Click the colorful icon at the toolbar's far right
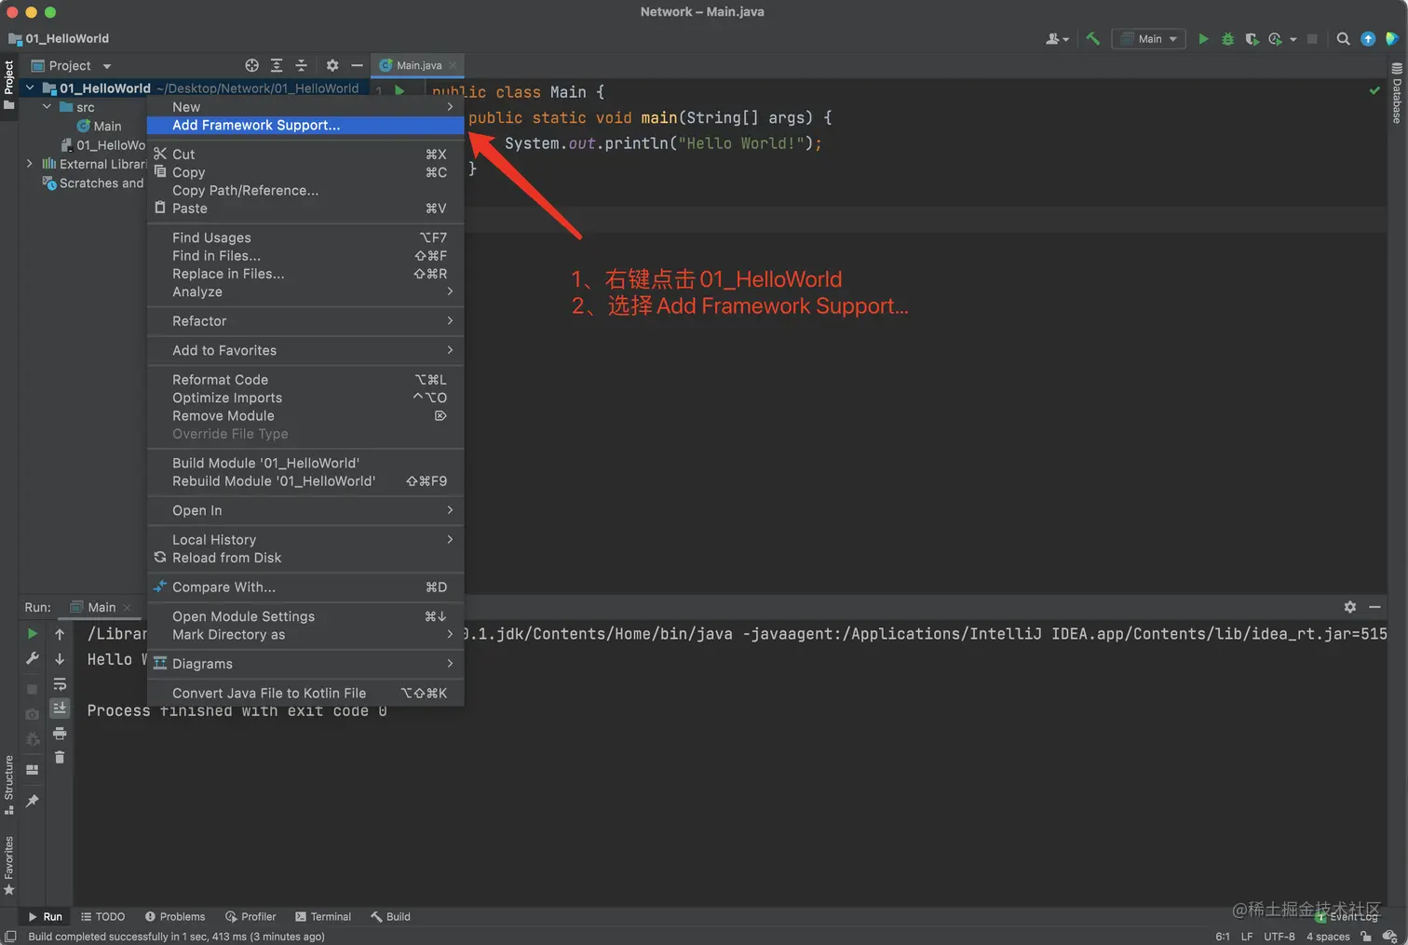The width and height of the screenshot is (1408, 945). pyautogui.click(x=1391, y=39)
